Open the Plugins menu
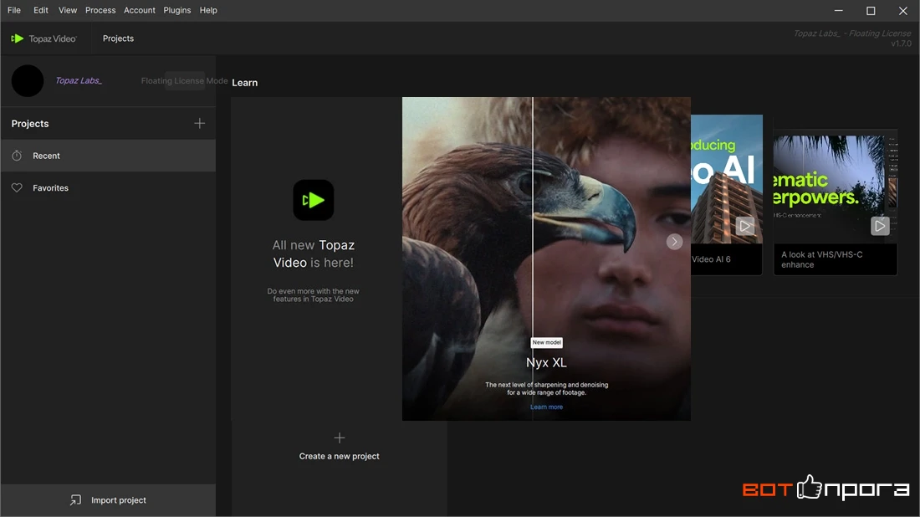The height and width of the screenshot is (517, 920). (177, 10)
